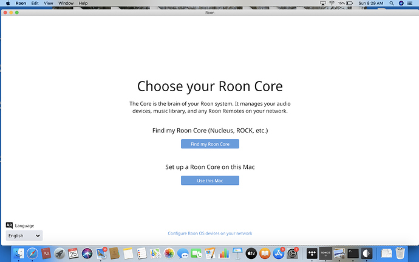Click the Language translate icon
Screen dimensions: 419x262
pos(9,226)
